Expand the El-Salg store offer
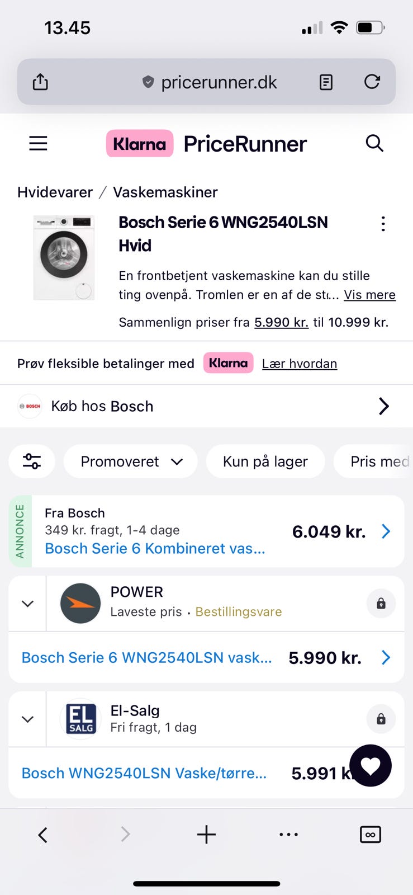This screenshot has height=895, width=413. coord(27,719)
